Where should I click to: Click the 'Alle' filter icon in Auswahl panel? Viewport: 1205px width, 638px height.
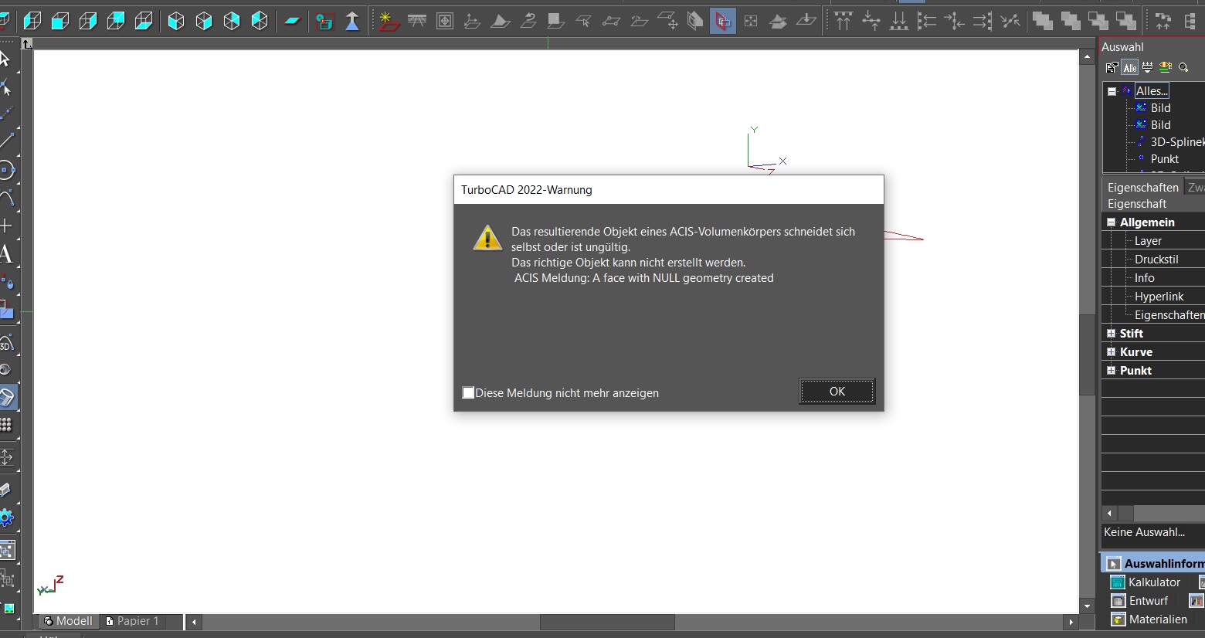[x=1130, y=67]
